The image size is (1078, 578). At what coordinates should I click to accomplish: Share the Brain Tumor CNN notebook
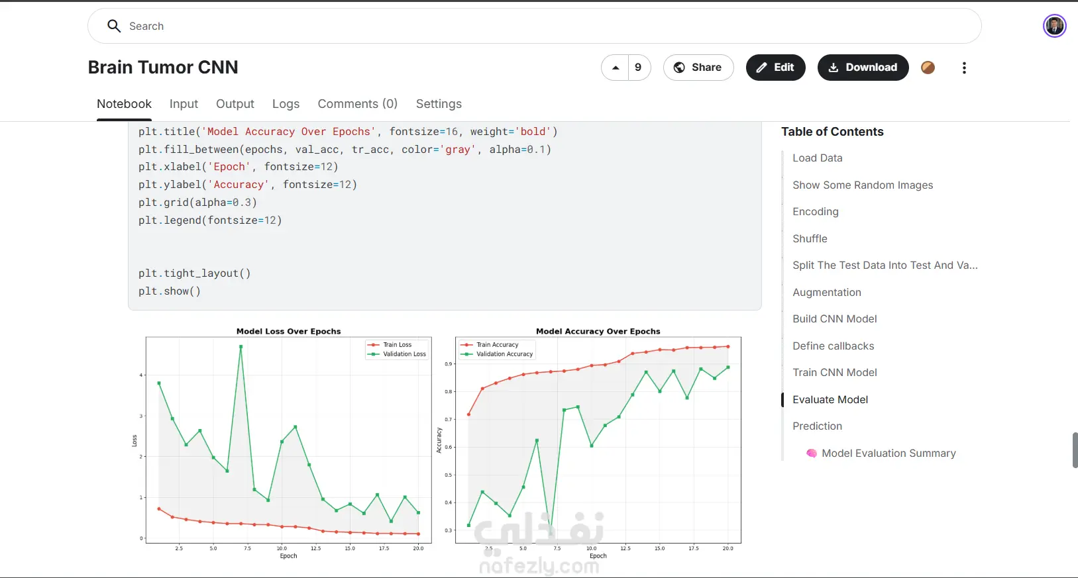pyautogui.click(x=698, y=68)
